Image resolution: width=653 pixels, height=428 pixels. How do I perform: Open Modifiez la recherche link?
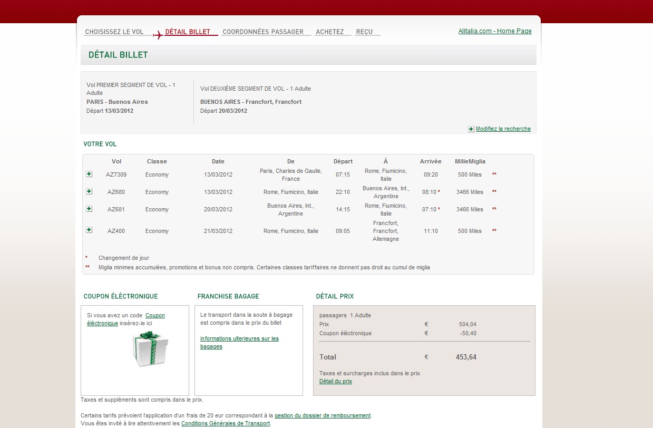point(503,129)
